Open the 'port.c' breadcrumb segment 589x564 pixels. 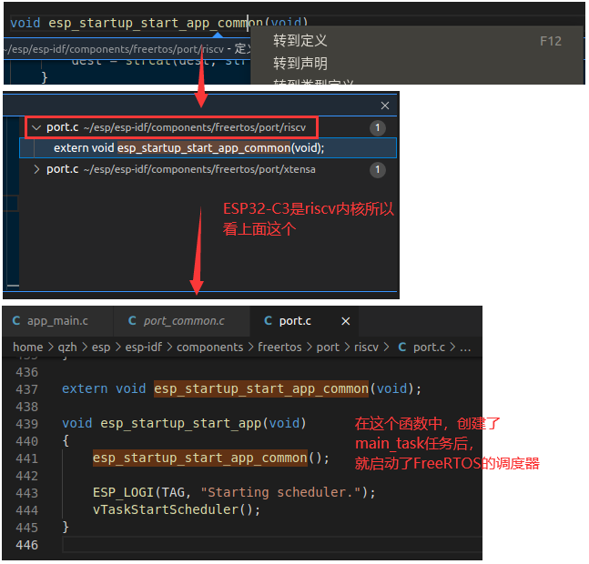click(429, 347)
